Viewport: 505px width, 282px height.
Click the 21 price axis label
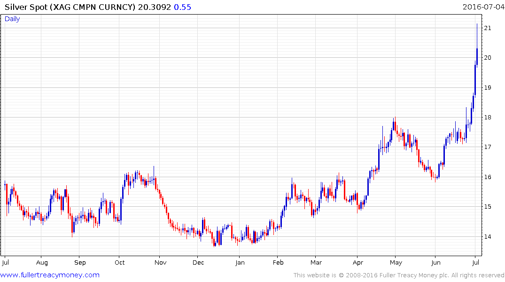coord(488,28)
